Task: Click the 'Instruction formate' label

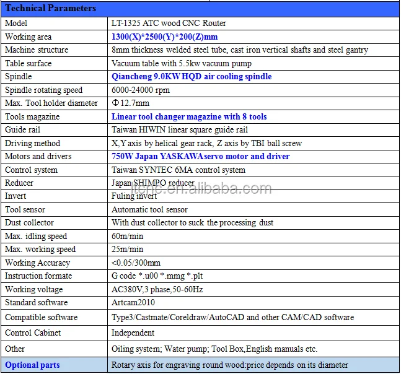Action: pyautogui.click(x=38, y=276)
